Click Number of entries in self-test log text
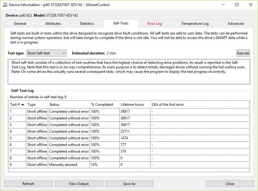This screenshot has width=258, height=191. click(x=38, y=97)
